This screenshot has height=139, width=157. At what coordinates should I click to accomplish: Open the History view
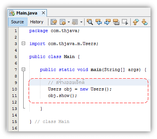[37, 22]
